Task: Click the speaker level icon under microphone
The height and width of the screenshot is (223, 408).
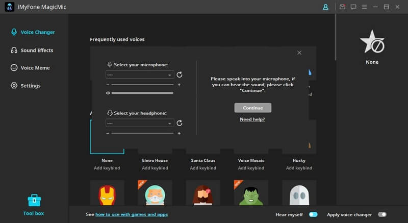Action: point(108,93)
